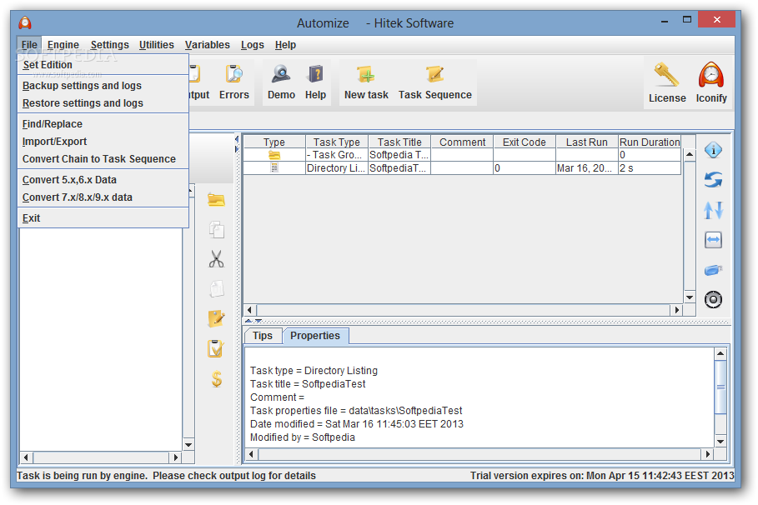Choose Exit from File menu
Viewport: 758px width, 505px height.
(103, 218)
